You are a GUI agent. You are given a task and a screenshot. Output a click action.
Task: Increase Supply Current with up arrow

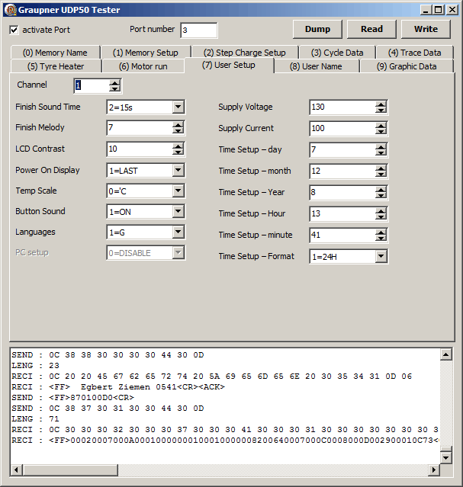coord(381,126)
